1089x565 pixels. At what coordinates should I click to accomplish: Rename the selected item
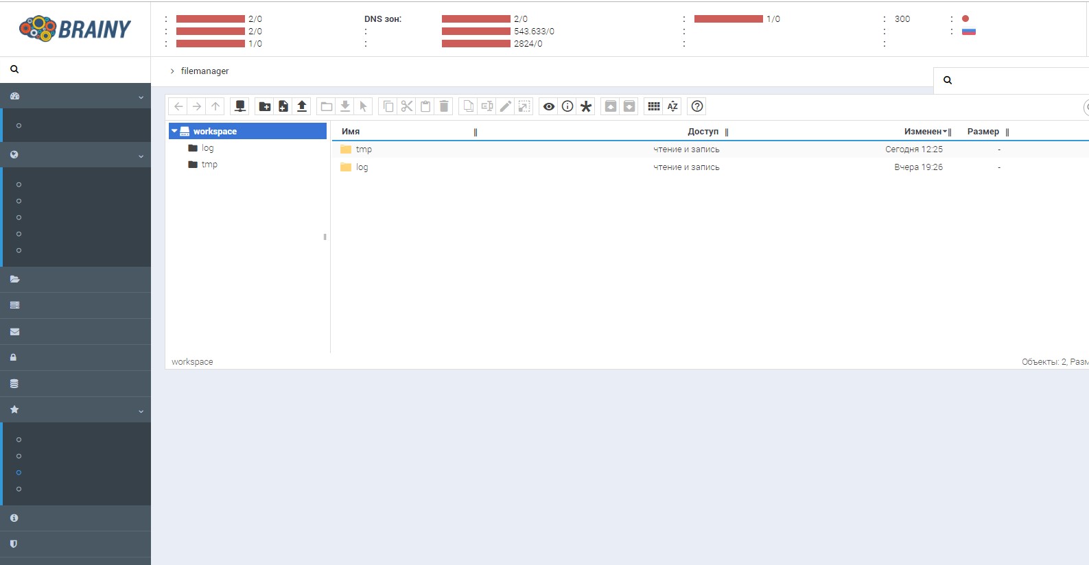pyautogui.click(x=487, y=106)
